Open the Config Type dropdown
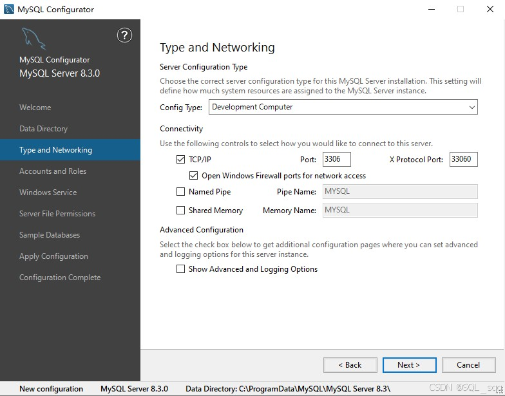 343,107
